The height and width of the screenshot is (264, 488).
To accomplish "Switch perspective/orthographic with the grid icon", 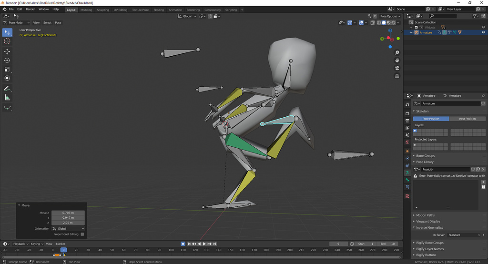I will (397, 76).
